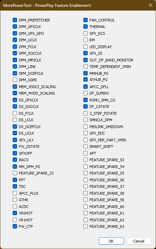Viewport: 156px width, 249px height.
Task: Enable GFX_PER_PART_VMIN
Action: pyautogui.click(x=85, y=140)
